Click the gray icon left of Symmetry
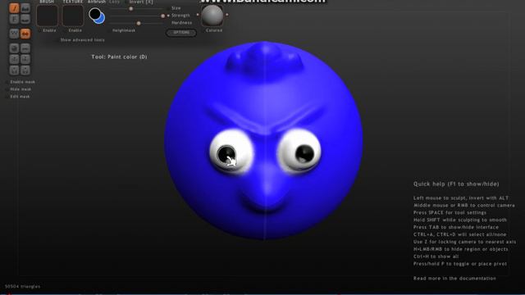This screenshot has width=525, height=295. [14, 34]
